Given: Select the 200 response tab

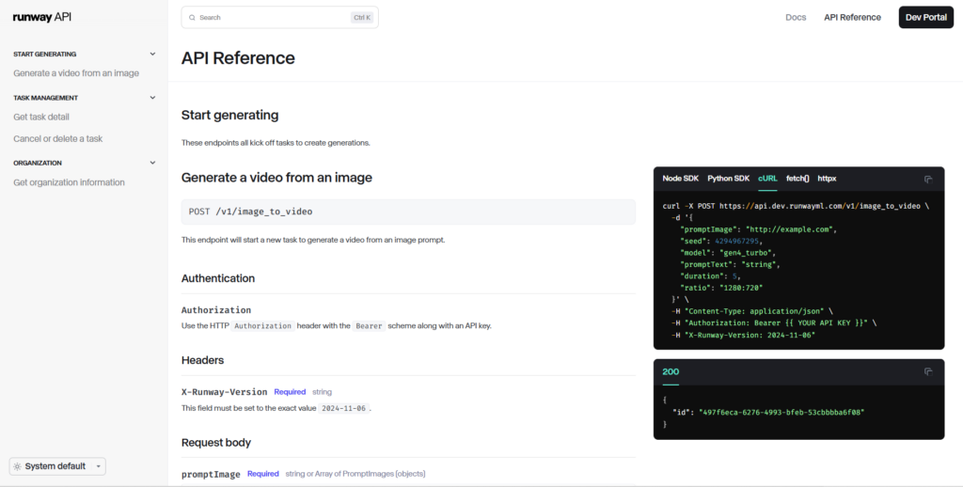Looking at the screenshot, I should pos(671,371).
